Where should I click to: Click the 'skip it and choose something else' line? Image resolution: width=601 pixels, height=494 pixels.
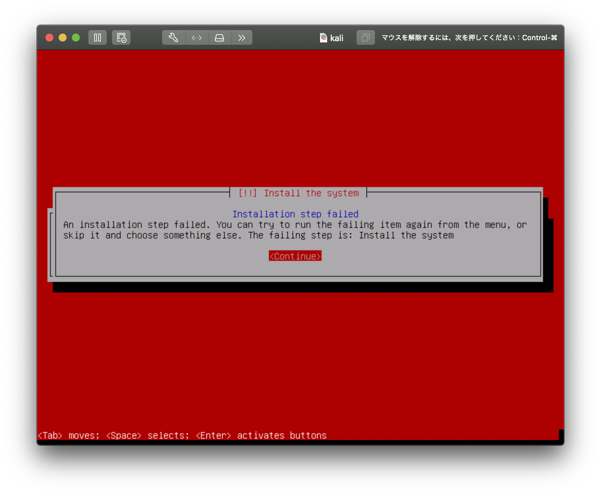(x=258, y=235)
